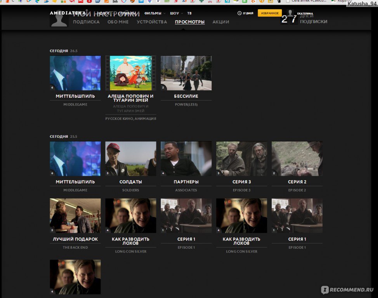Click the 'Сегодня 26.5' date heading

click(x=64, y=51)
